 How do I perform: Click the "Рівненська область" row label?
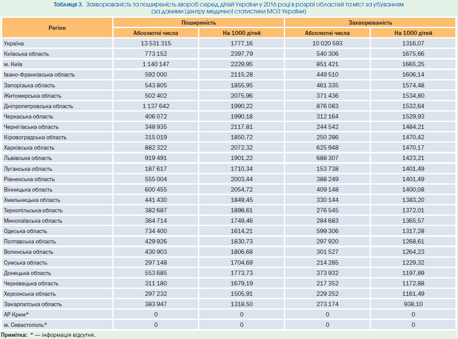click(29, 179)
